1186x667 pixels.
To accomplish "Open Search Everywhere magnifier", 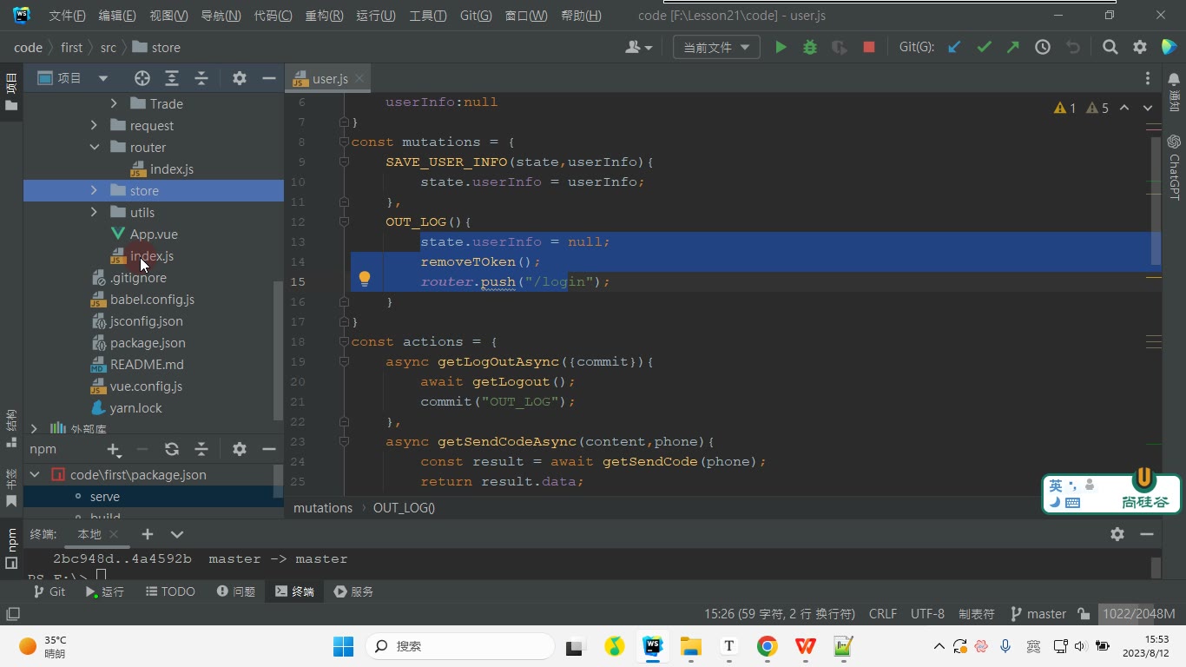I will tap(1110, 48).
